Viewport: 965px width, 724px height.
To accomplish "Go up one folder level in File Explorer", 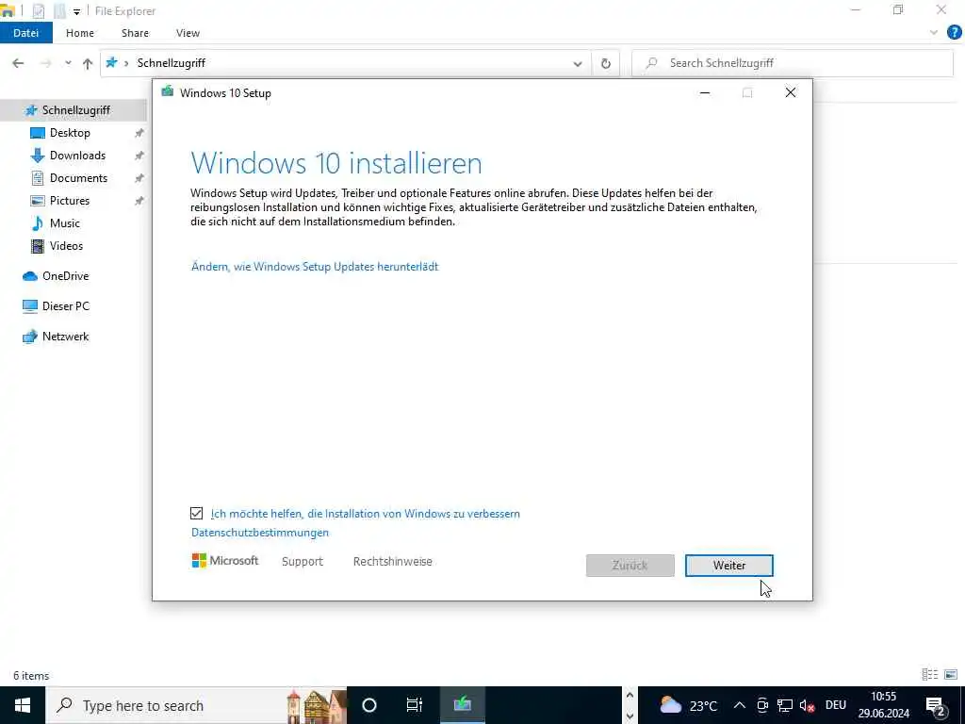I will pyautogui.click(x=88, y=63).
